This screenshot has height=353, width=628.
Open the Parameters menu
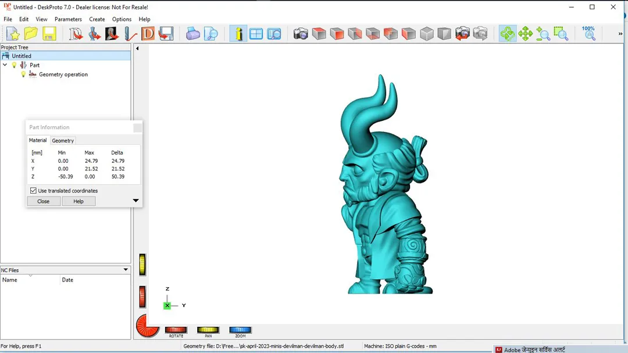(68, 19)
